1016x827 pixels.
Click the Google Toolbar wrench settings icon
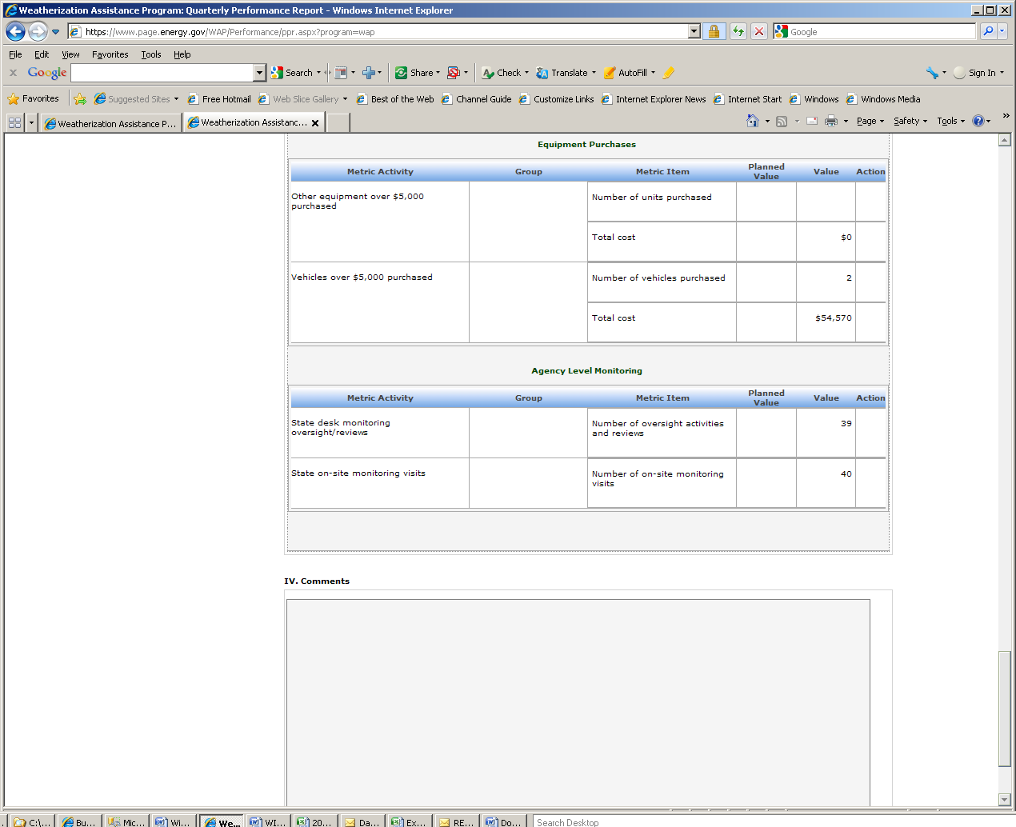coord(932,73)
